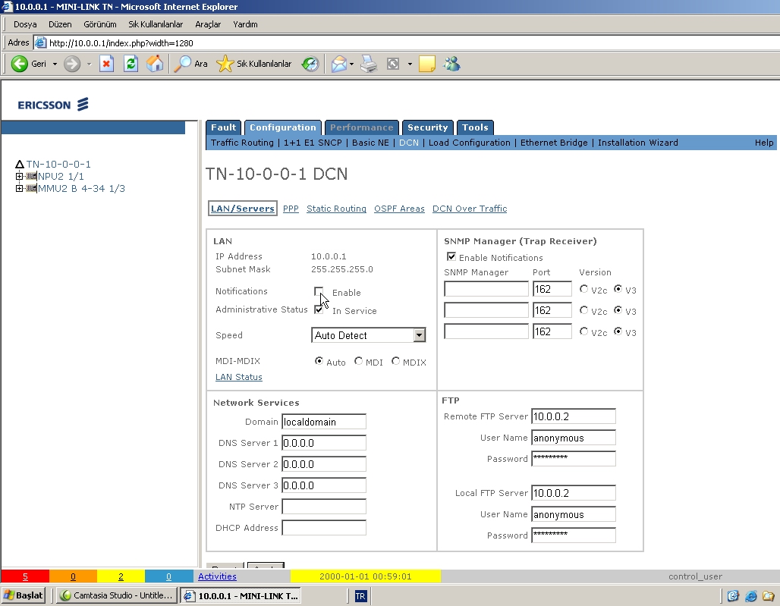Image resolution: width=780 pixels, height=606 pixels.
Task: Open the Back button history dropdown arrow
Action: point(55,64)
